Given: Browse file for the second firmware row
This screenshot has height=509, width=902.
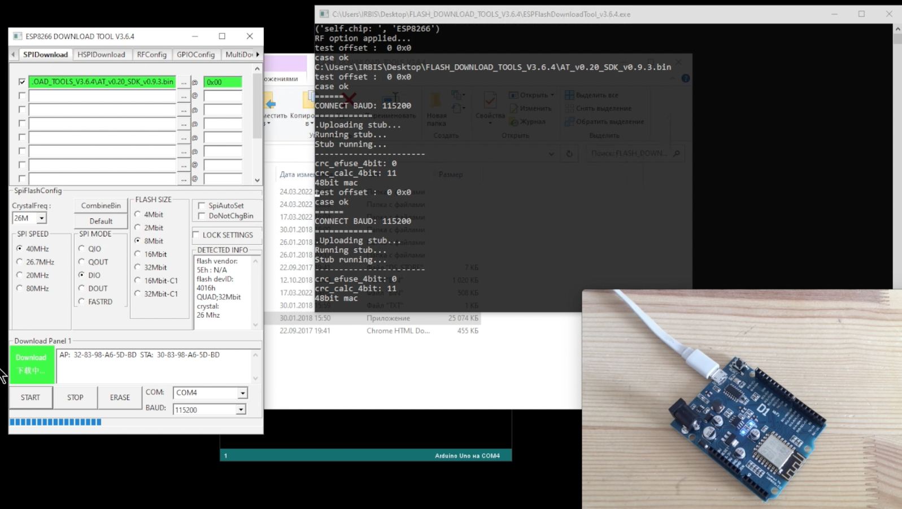Looking at the screenshot, I should coord(184,96).
